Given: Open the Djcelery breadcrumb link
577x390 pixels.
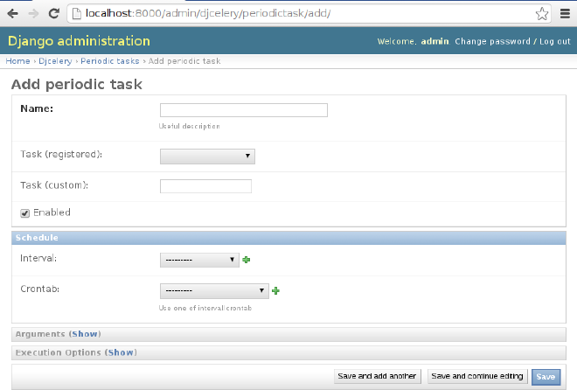Looking at the screenshot, I should (55, 61).
